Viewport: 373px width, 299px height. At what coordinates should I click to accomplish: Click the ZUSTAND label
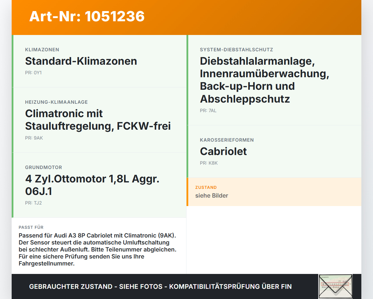click(x=206, y=187)
